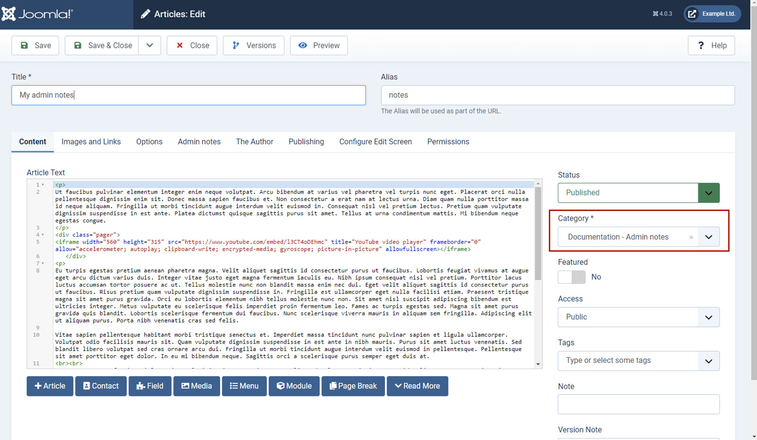
Task: Click the Versions branch icon button
Action: 254,45
